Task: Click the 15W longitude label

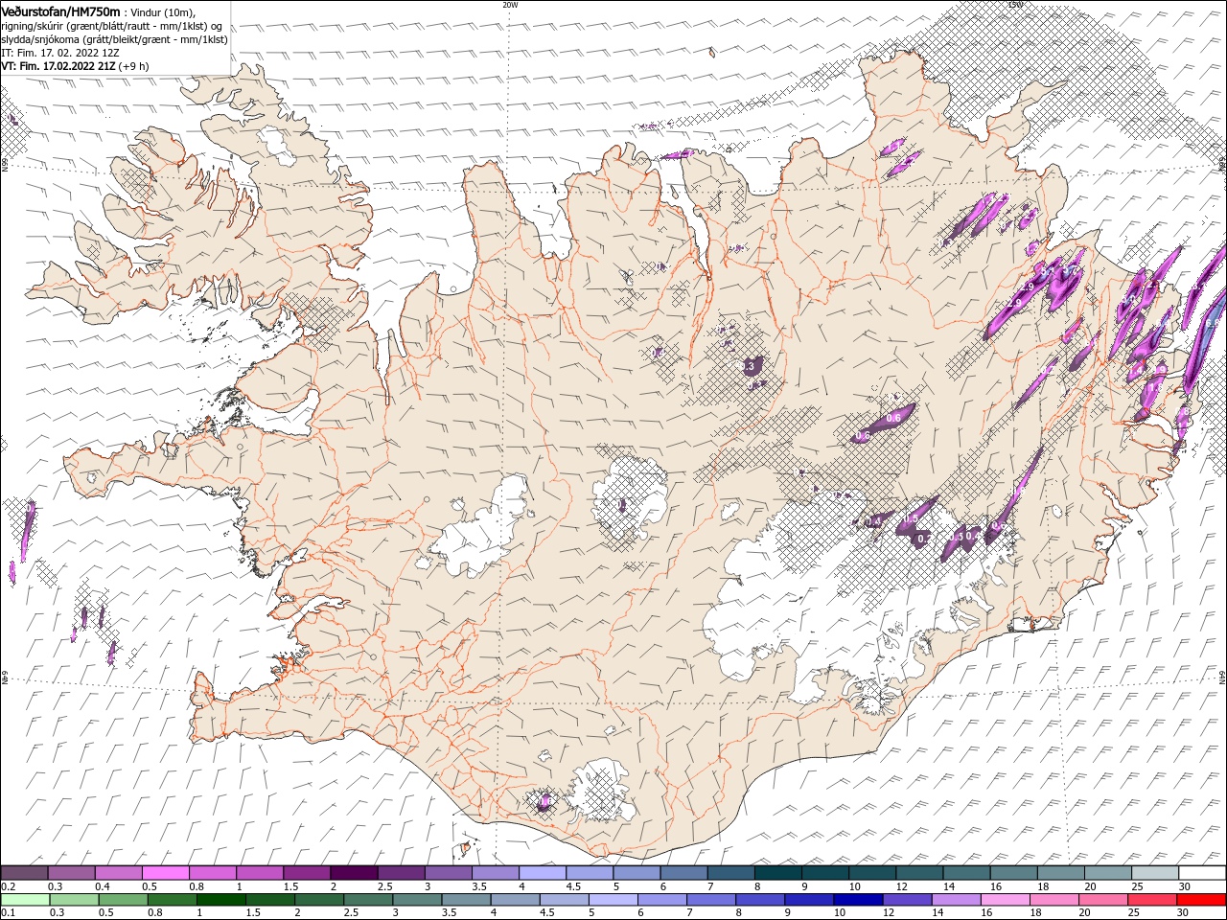Action: [1015, 5]
